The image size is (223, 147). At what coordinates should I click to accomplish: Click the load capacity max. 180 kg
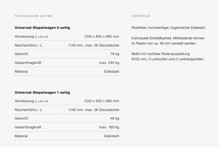point(109,127)
